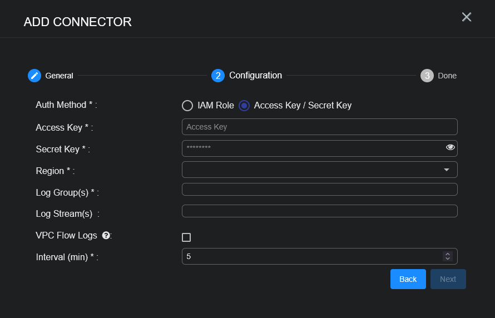The height and width of the screenshot is (318, 495).
Task: Increase the interval minutes value
Action: pyautogui.click(x=447, y=254)
